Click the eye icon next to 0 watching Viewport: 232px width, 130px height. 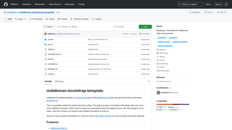[157, 64]
